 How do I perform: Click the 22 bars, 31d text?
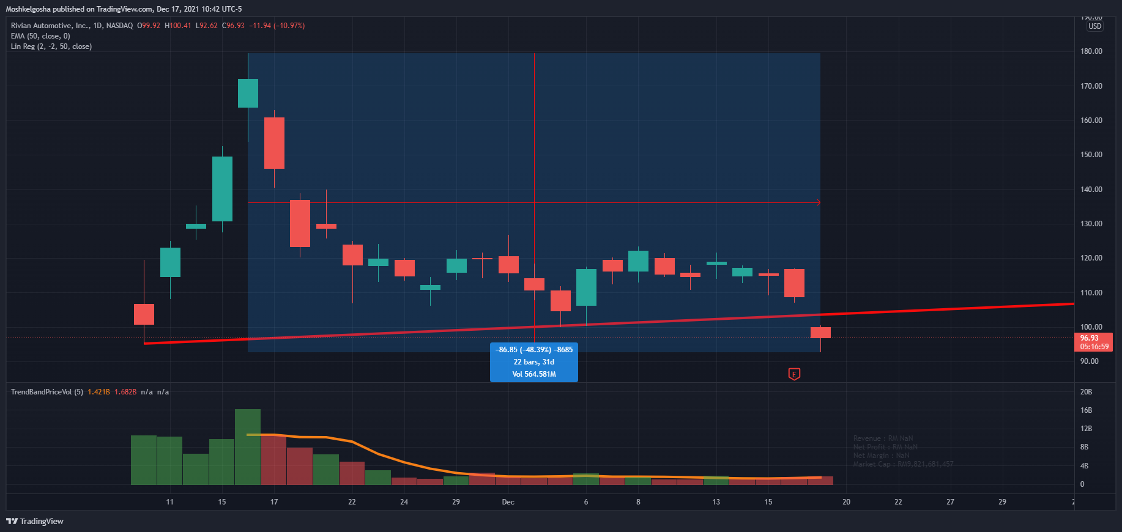pyautogui.click(x=534, y=362)
